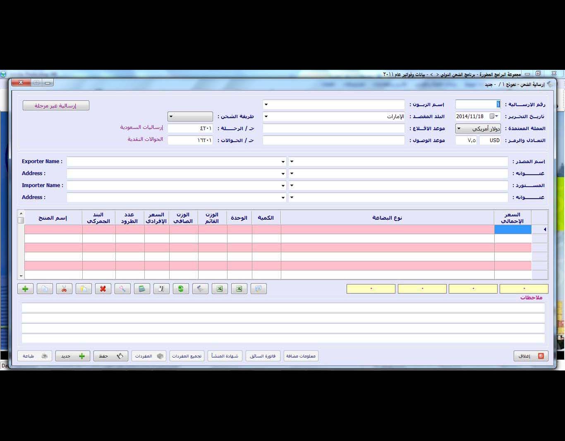Click the حفظ save button
Screen dimensions: 565x441
tap(111, 356)
